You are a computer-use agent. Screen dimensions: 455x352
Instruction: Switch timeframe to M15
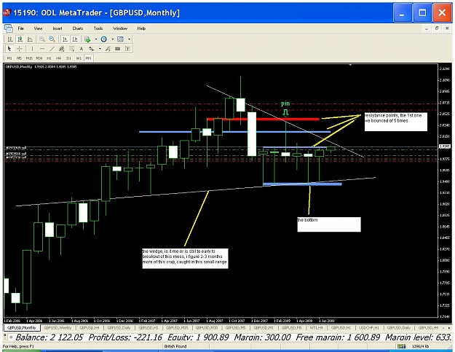(29, 58)
